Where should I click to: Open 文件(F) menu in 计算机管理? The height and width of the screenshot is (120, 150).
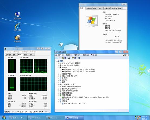coord(61,55)
